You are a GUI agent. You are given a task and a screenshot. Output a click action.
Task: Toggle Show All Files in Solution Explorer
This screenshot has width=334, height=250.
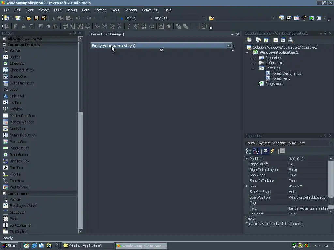pos(258,40)
